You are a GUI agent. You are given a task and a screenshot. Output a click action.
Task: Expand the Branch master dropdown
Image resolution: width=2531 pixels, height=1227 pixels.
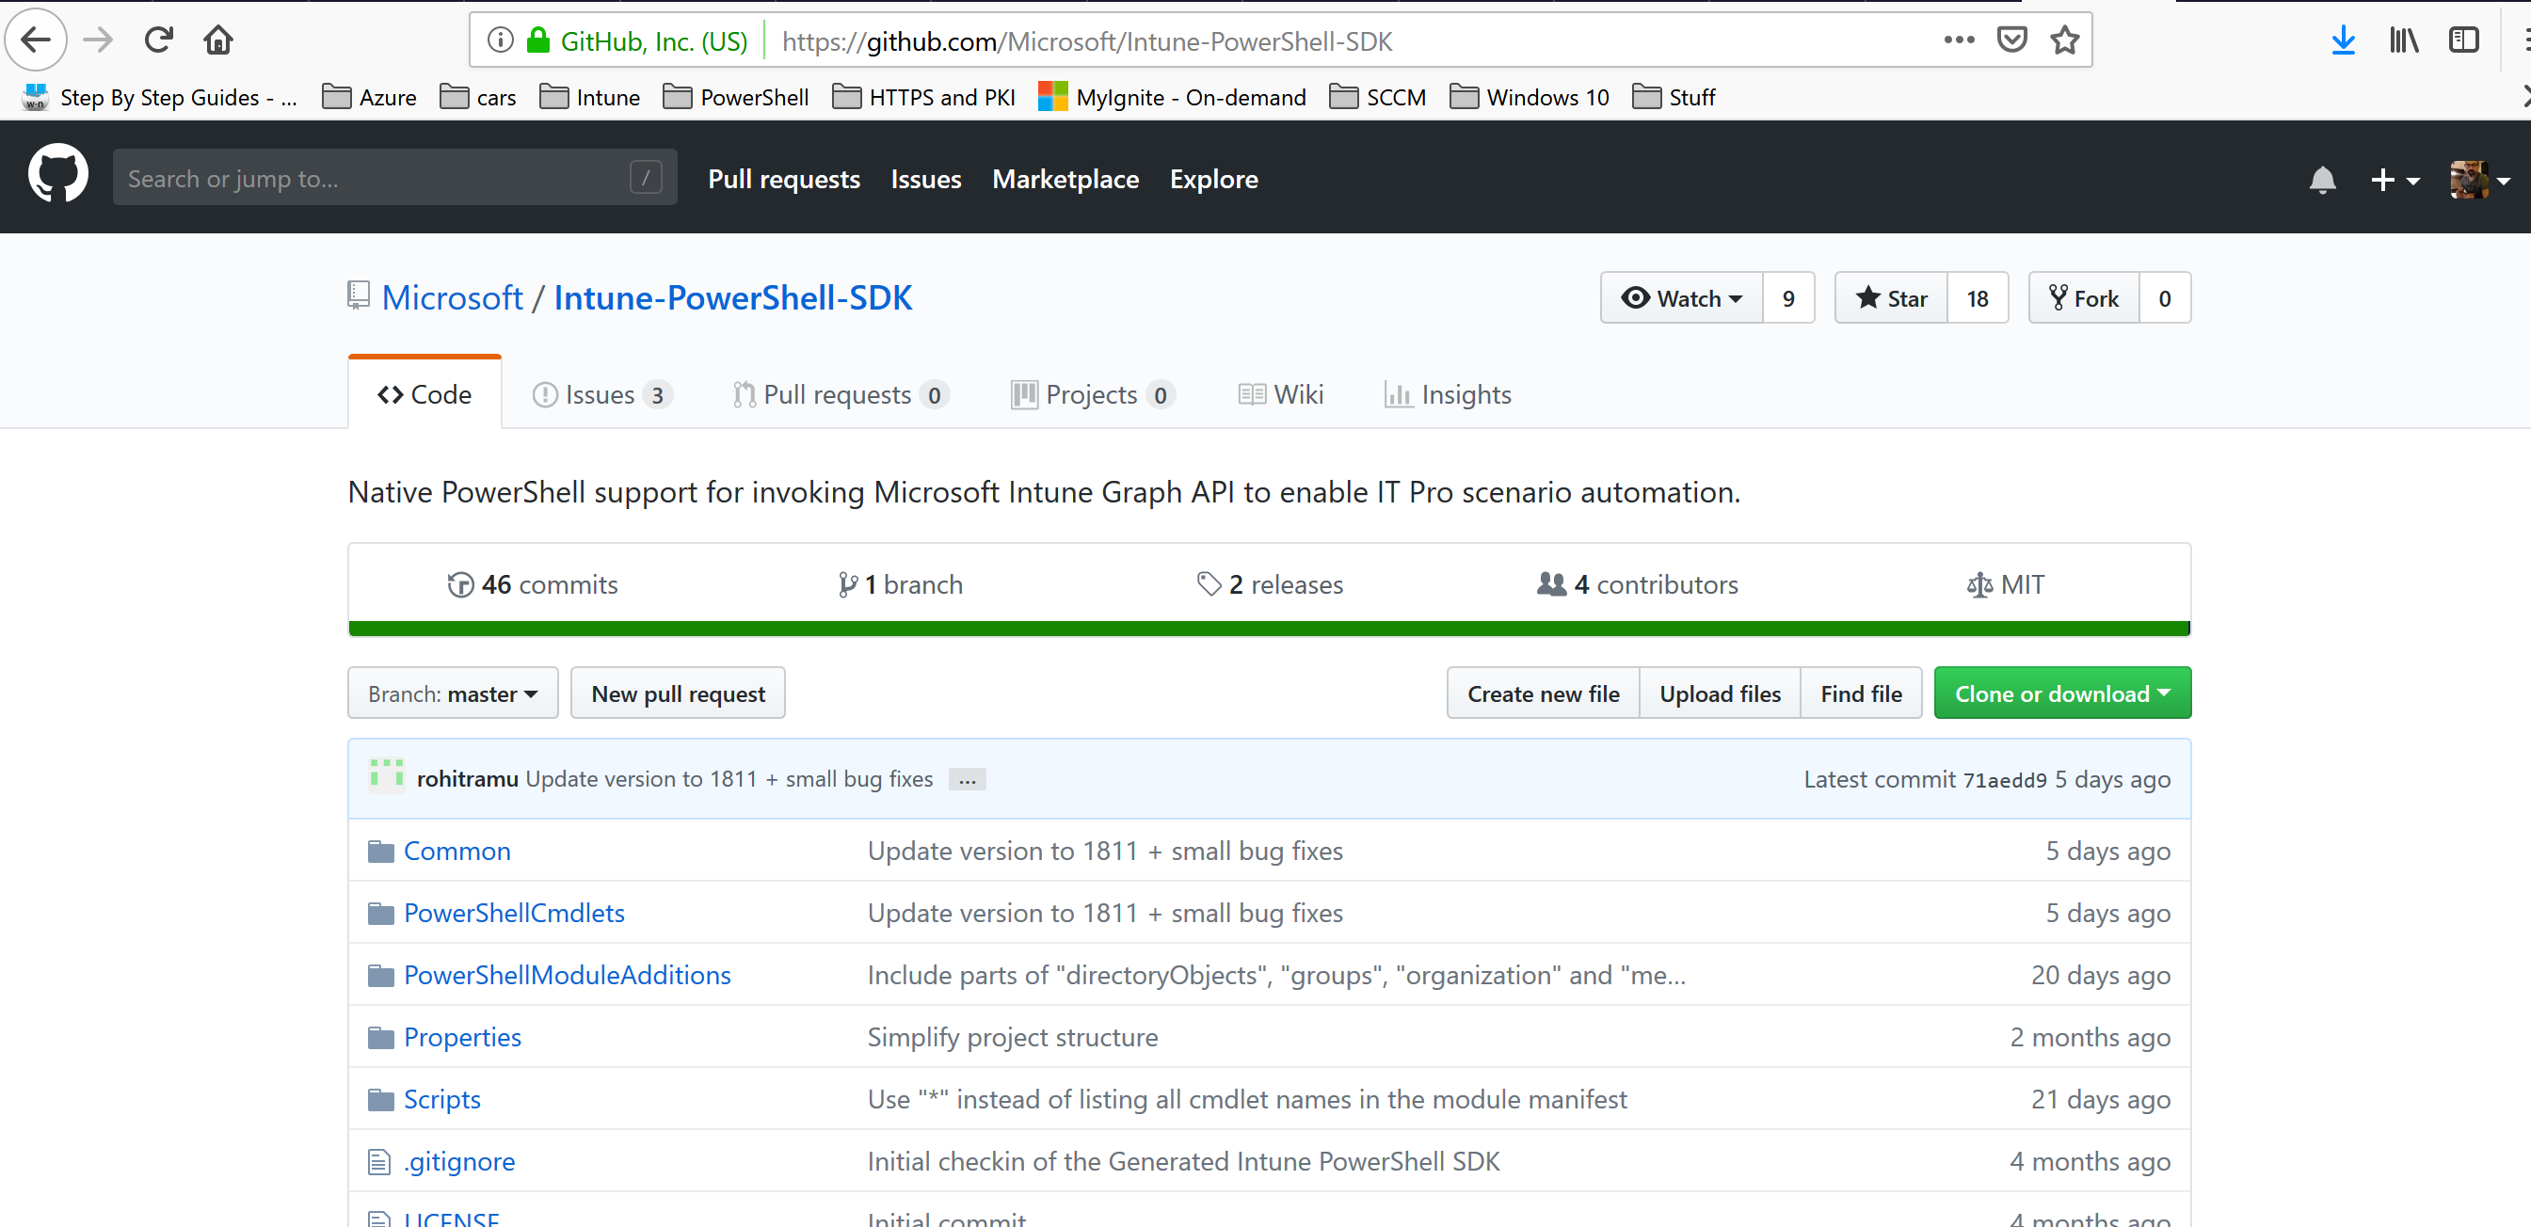(x=452, y=693)
